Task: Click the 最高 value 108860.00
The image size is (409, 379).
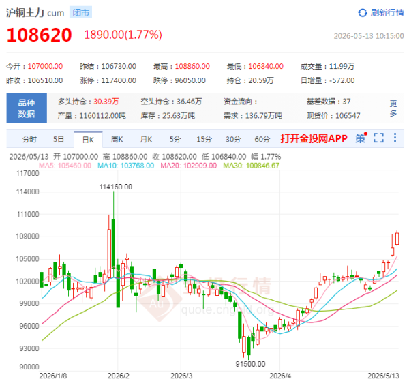Action: click(192, 66)
